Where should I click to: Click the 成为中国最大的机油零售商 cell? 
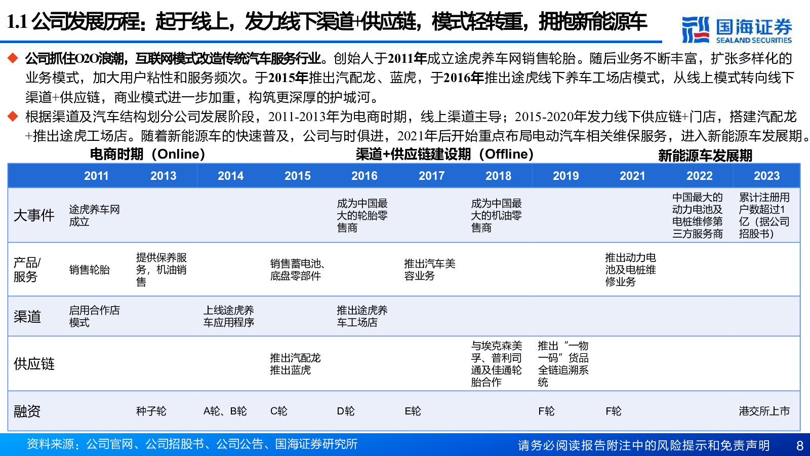497,215
